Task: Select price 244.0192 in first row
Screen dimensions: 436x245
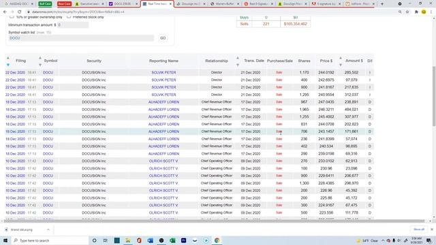Action: [326, 73]
